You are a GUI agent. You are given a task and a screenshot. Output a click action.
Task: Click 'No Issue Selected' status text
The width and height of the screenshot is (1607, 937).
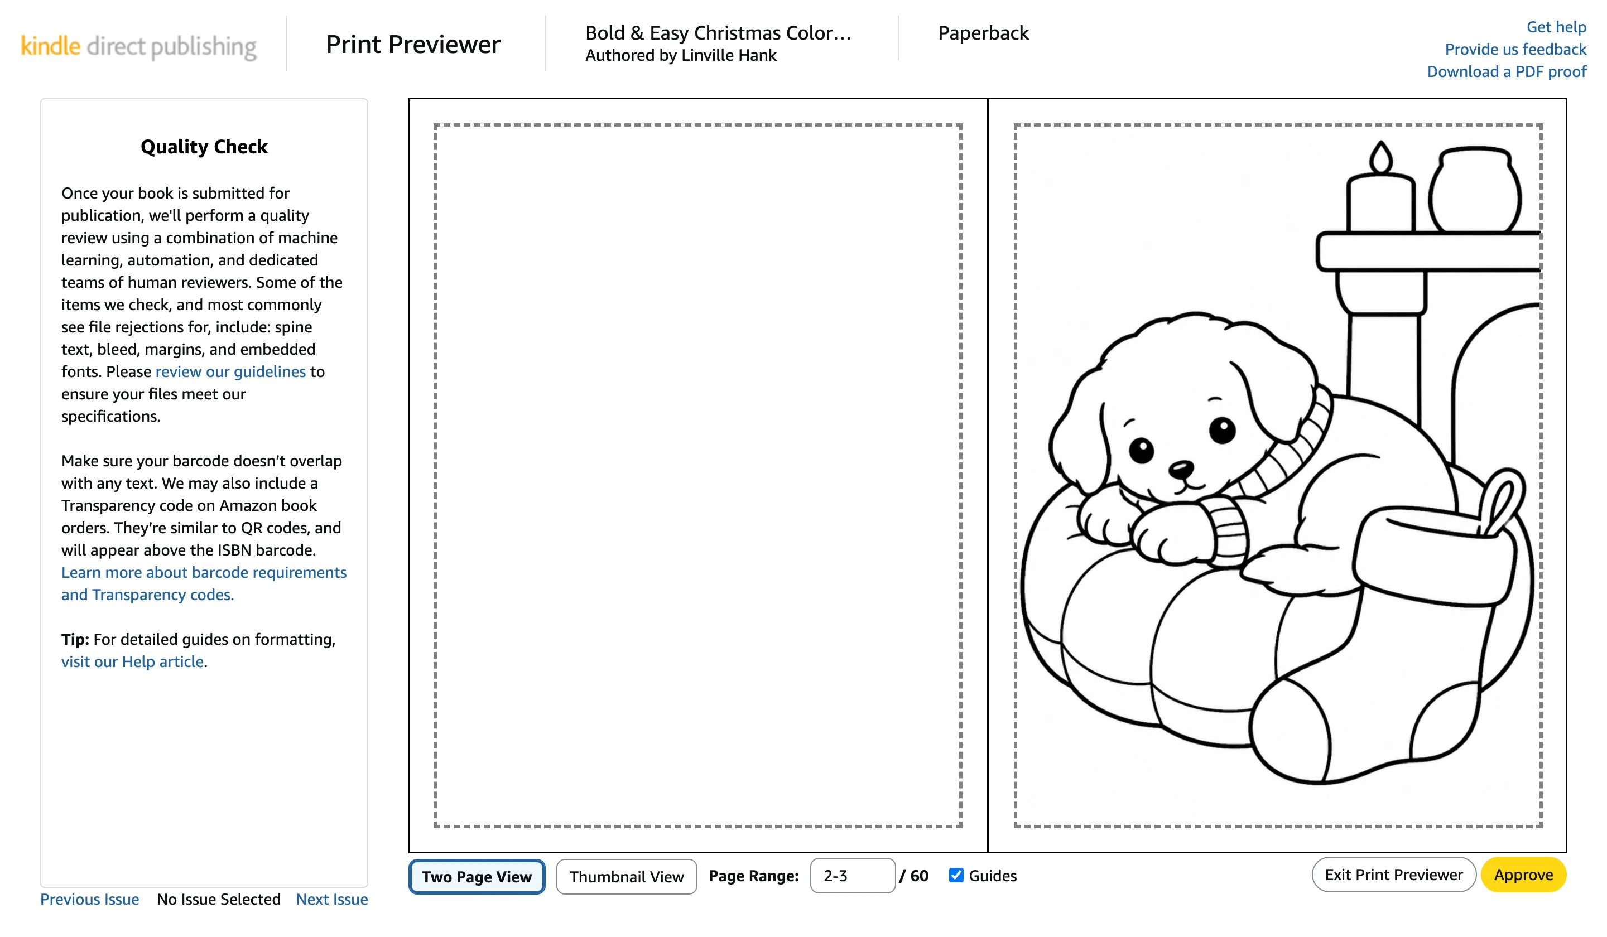(219, 900)
